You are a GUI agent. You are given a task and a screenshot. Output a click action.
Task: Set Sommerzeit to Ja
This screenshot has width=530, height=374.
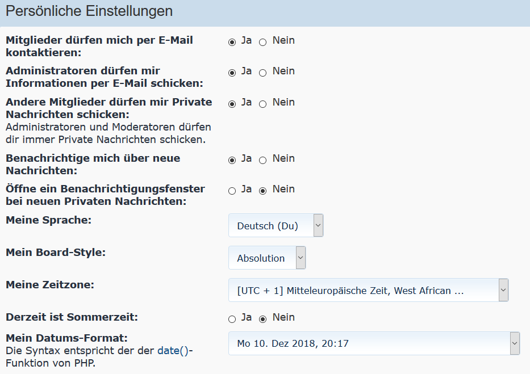click(x=232, y=319)
